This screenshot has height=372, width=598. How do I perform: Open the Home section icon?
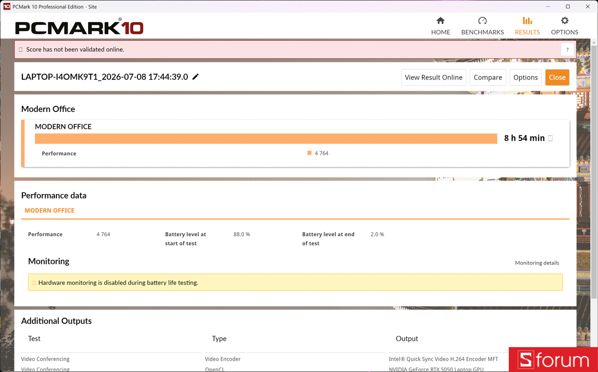click(441, 20)
